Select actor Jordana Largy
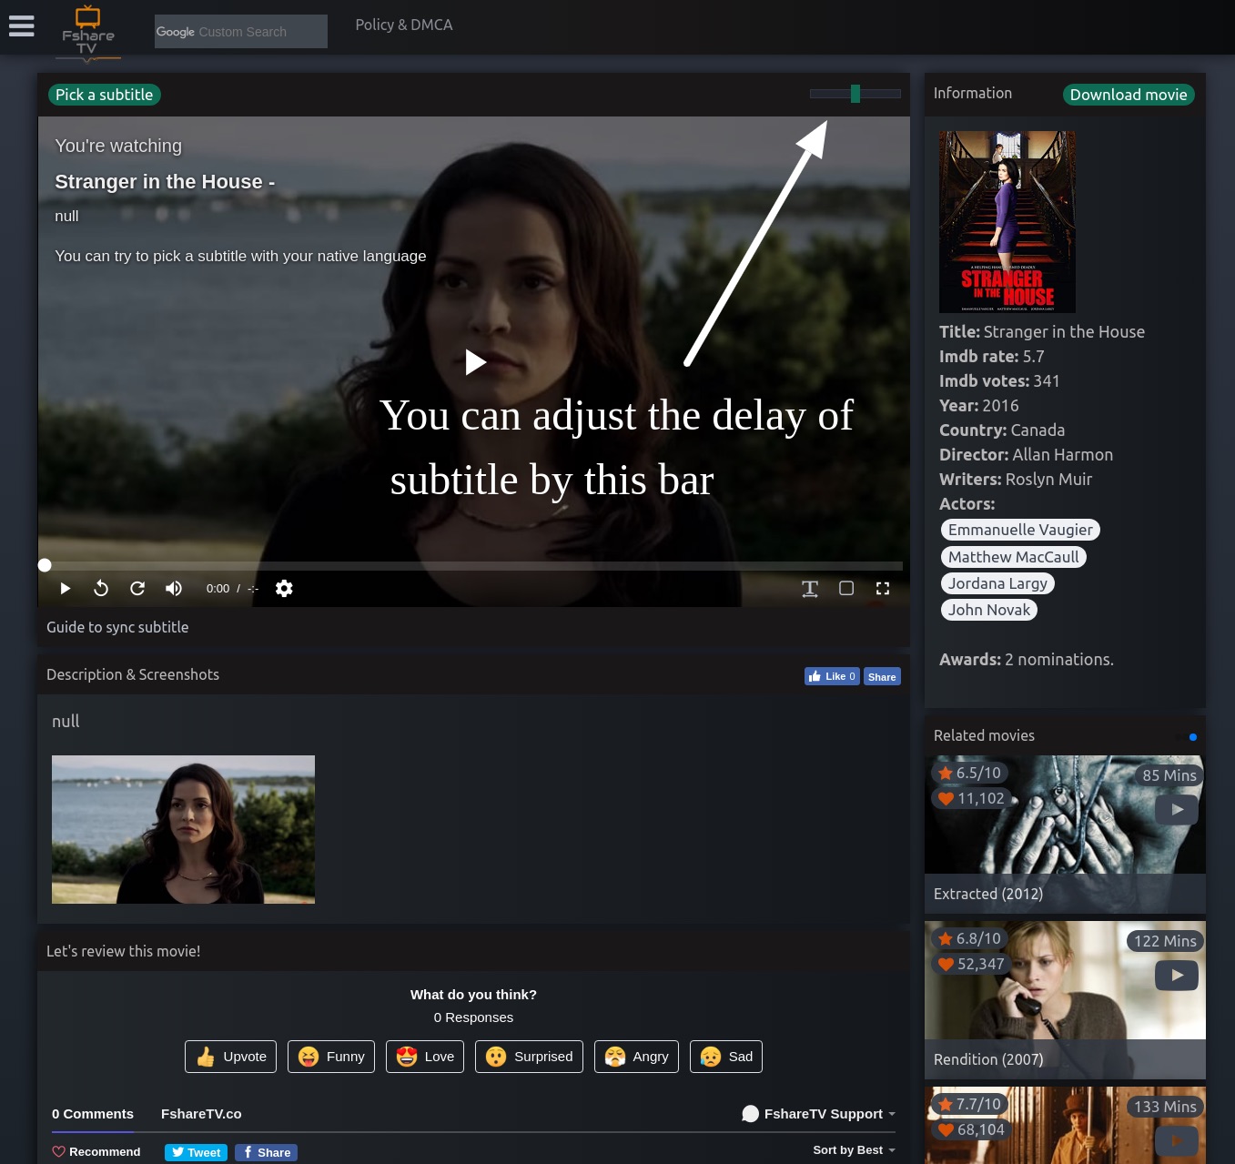1235x1164 pixels. pyautogui.click(x=997, y=583)
